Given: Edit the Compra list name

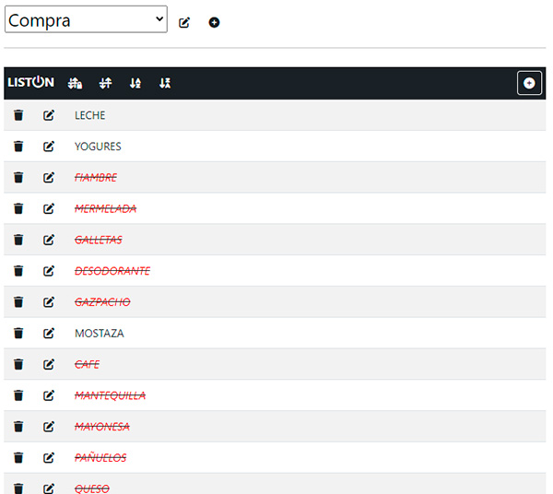Looking at the screenshot, I should point(184,22).
